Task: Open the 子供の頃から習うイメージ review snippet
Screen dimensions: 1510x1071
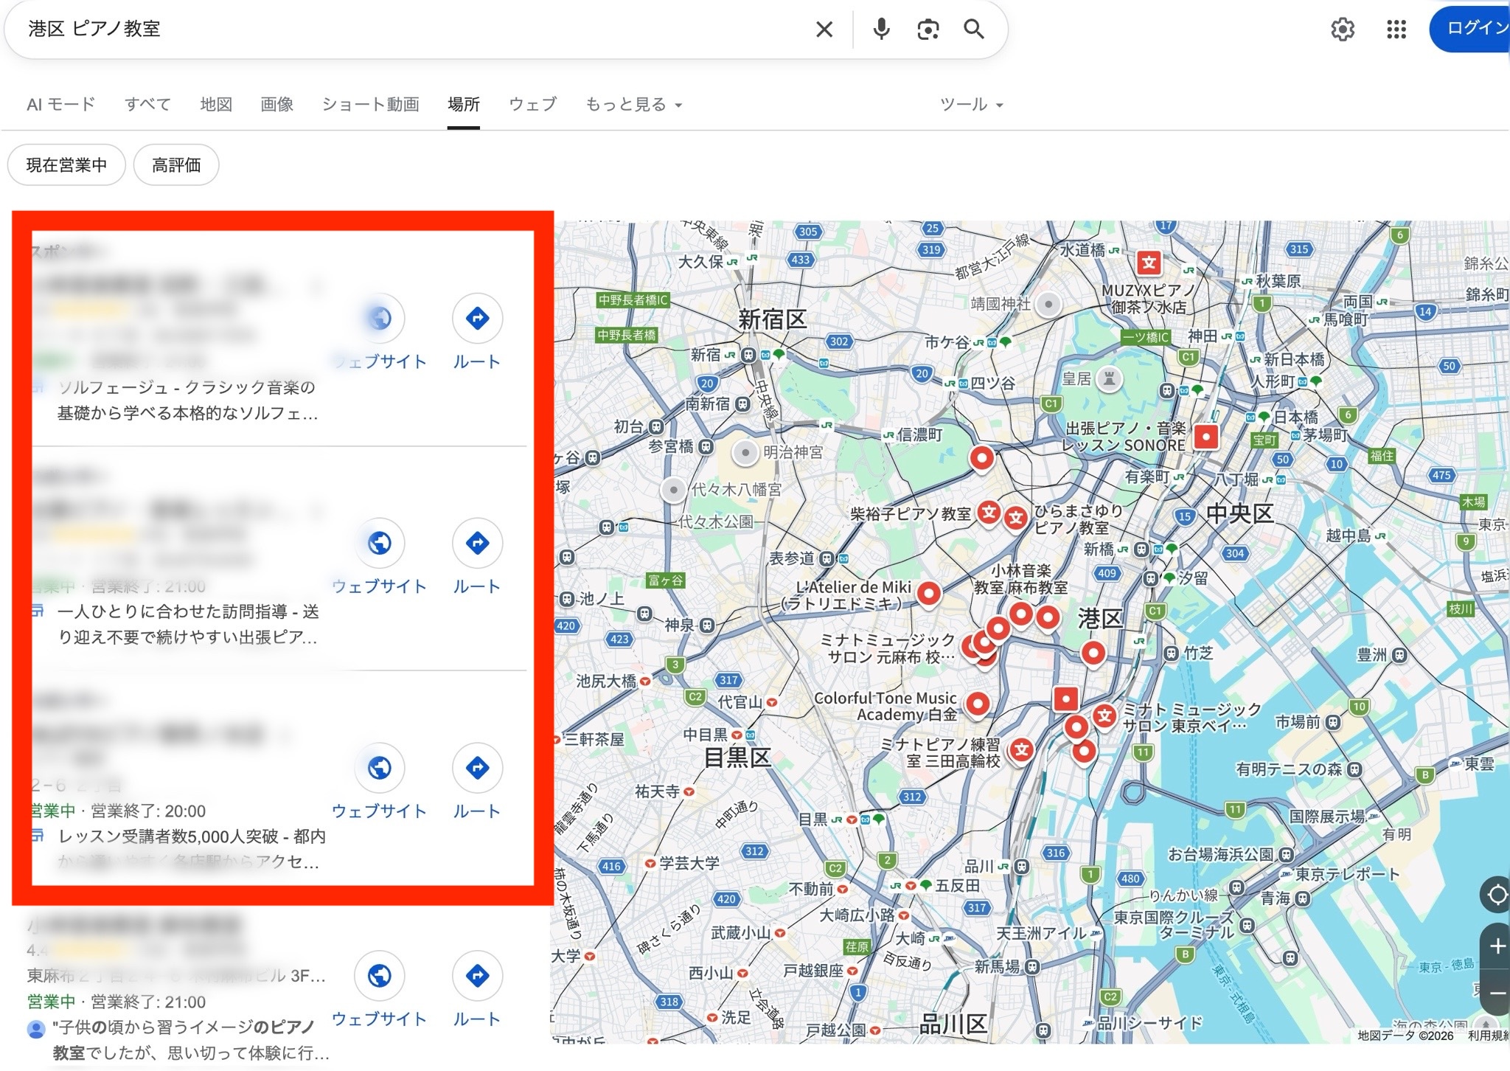Action: pos(191,1040)
